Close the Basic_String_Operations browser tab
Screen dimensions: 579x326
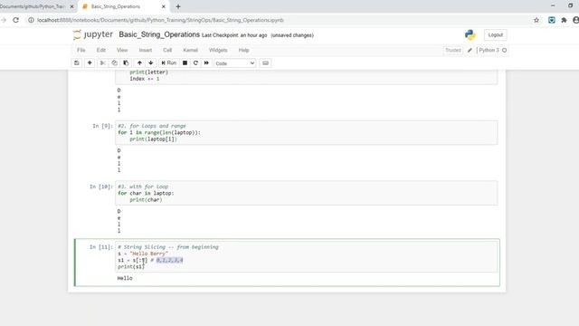coord(164,6)
